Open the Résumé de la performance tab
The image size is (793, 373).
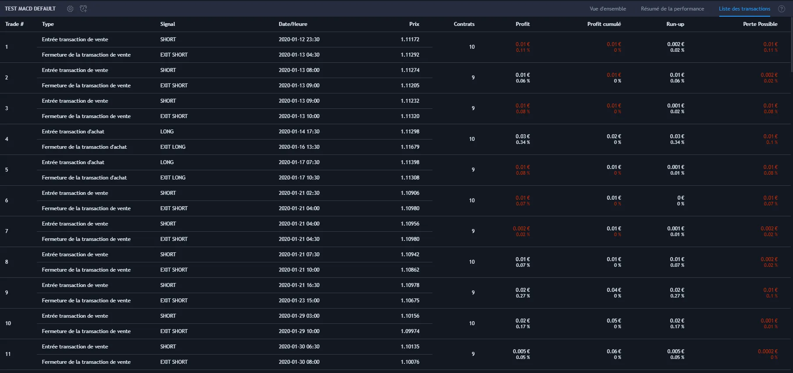pyautogui.click(x=672, y=9)
